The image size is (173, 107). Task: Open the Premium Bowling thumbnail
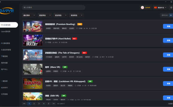(33, 26)
